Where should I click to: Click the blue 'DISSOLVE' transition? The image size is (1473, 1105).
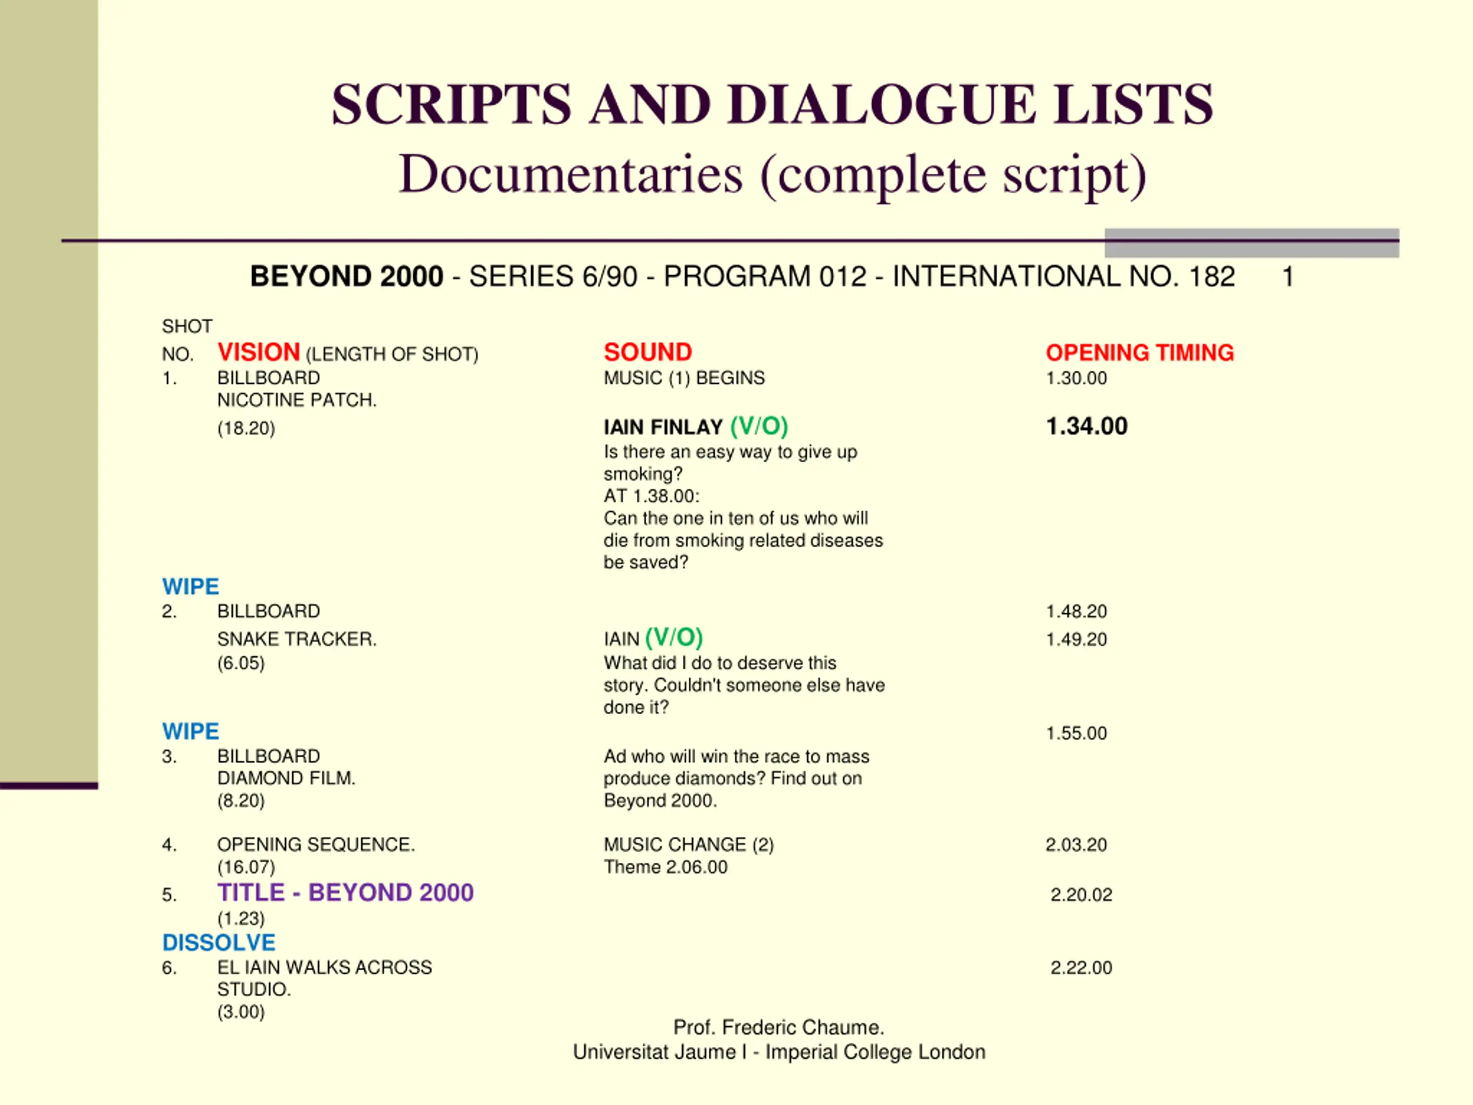(219, 943)
